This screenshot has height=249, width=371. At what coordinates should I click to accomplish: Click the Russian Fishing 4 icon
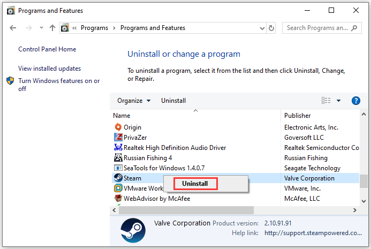point(118,157)
